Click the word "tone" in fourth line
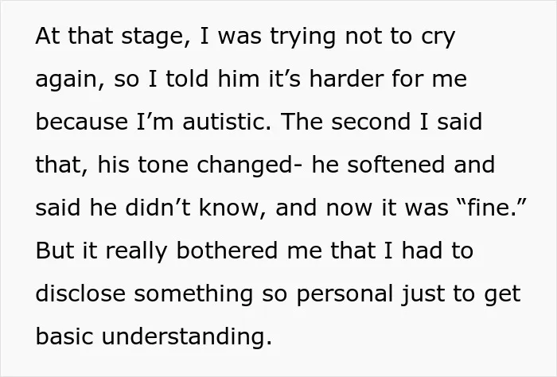The height and width of the screenshot is (377, 557). (162, 165)
